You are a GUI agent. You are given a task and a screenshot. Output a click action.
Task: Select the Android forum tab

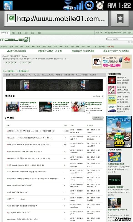click(x=15, y=75)
